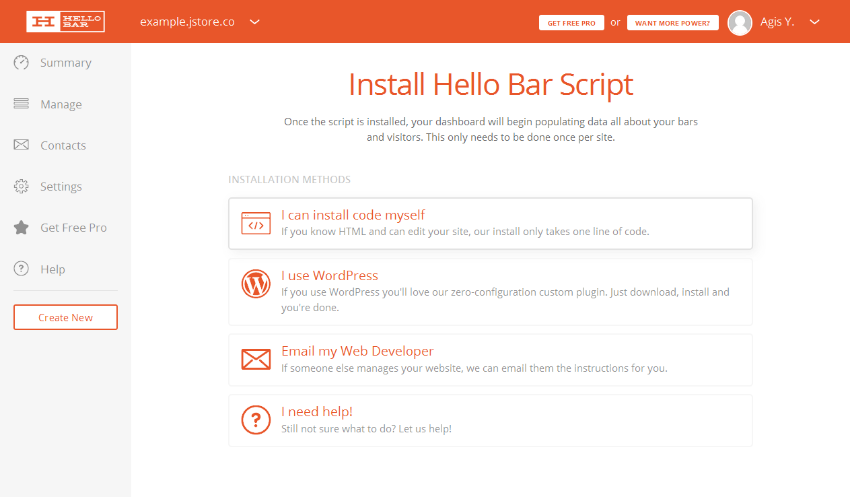
Task: Click the "one line of code" description
Action: 465,232
